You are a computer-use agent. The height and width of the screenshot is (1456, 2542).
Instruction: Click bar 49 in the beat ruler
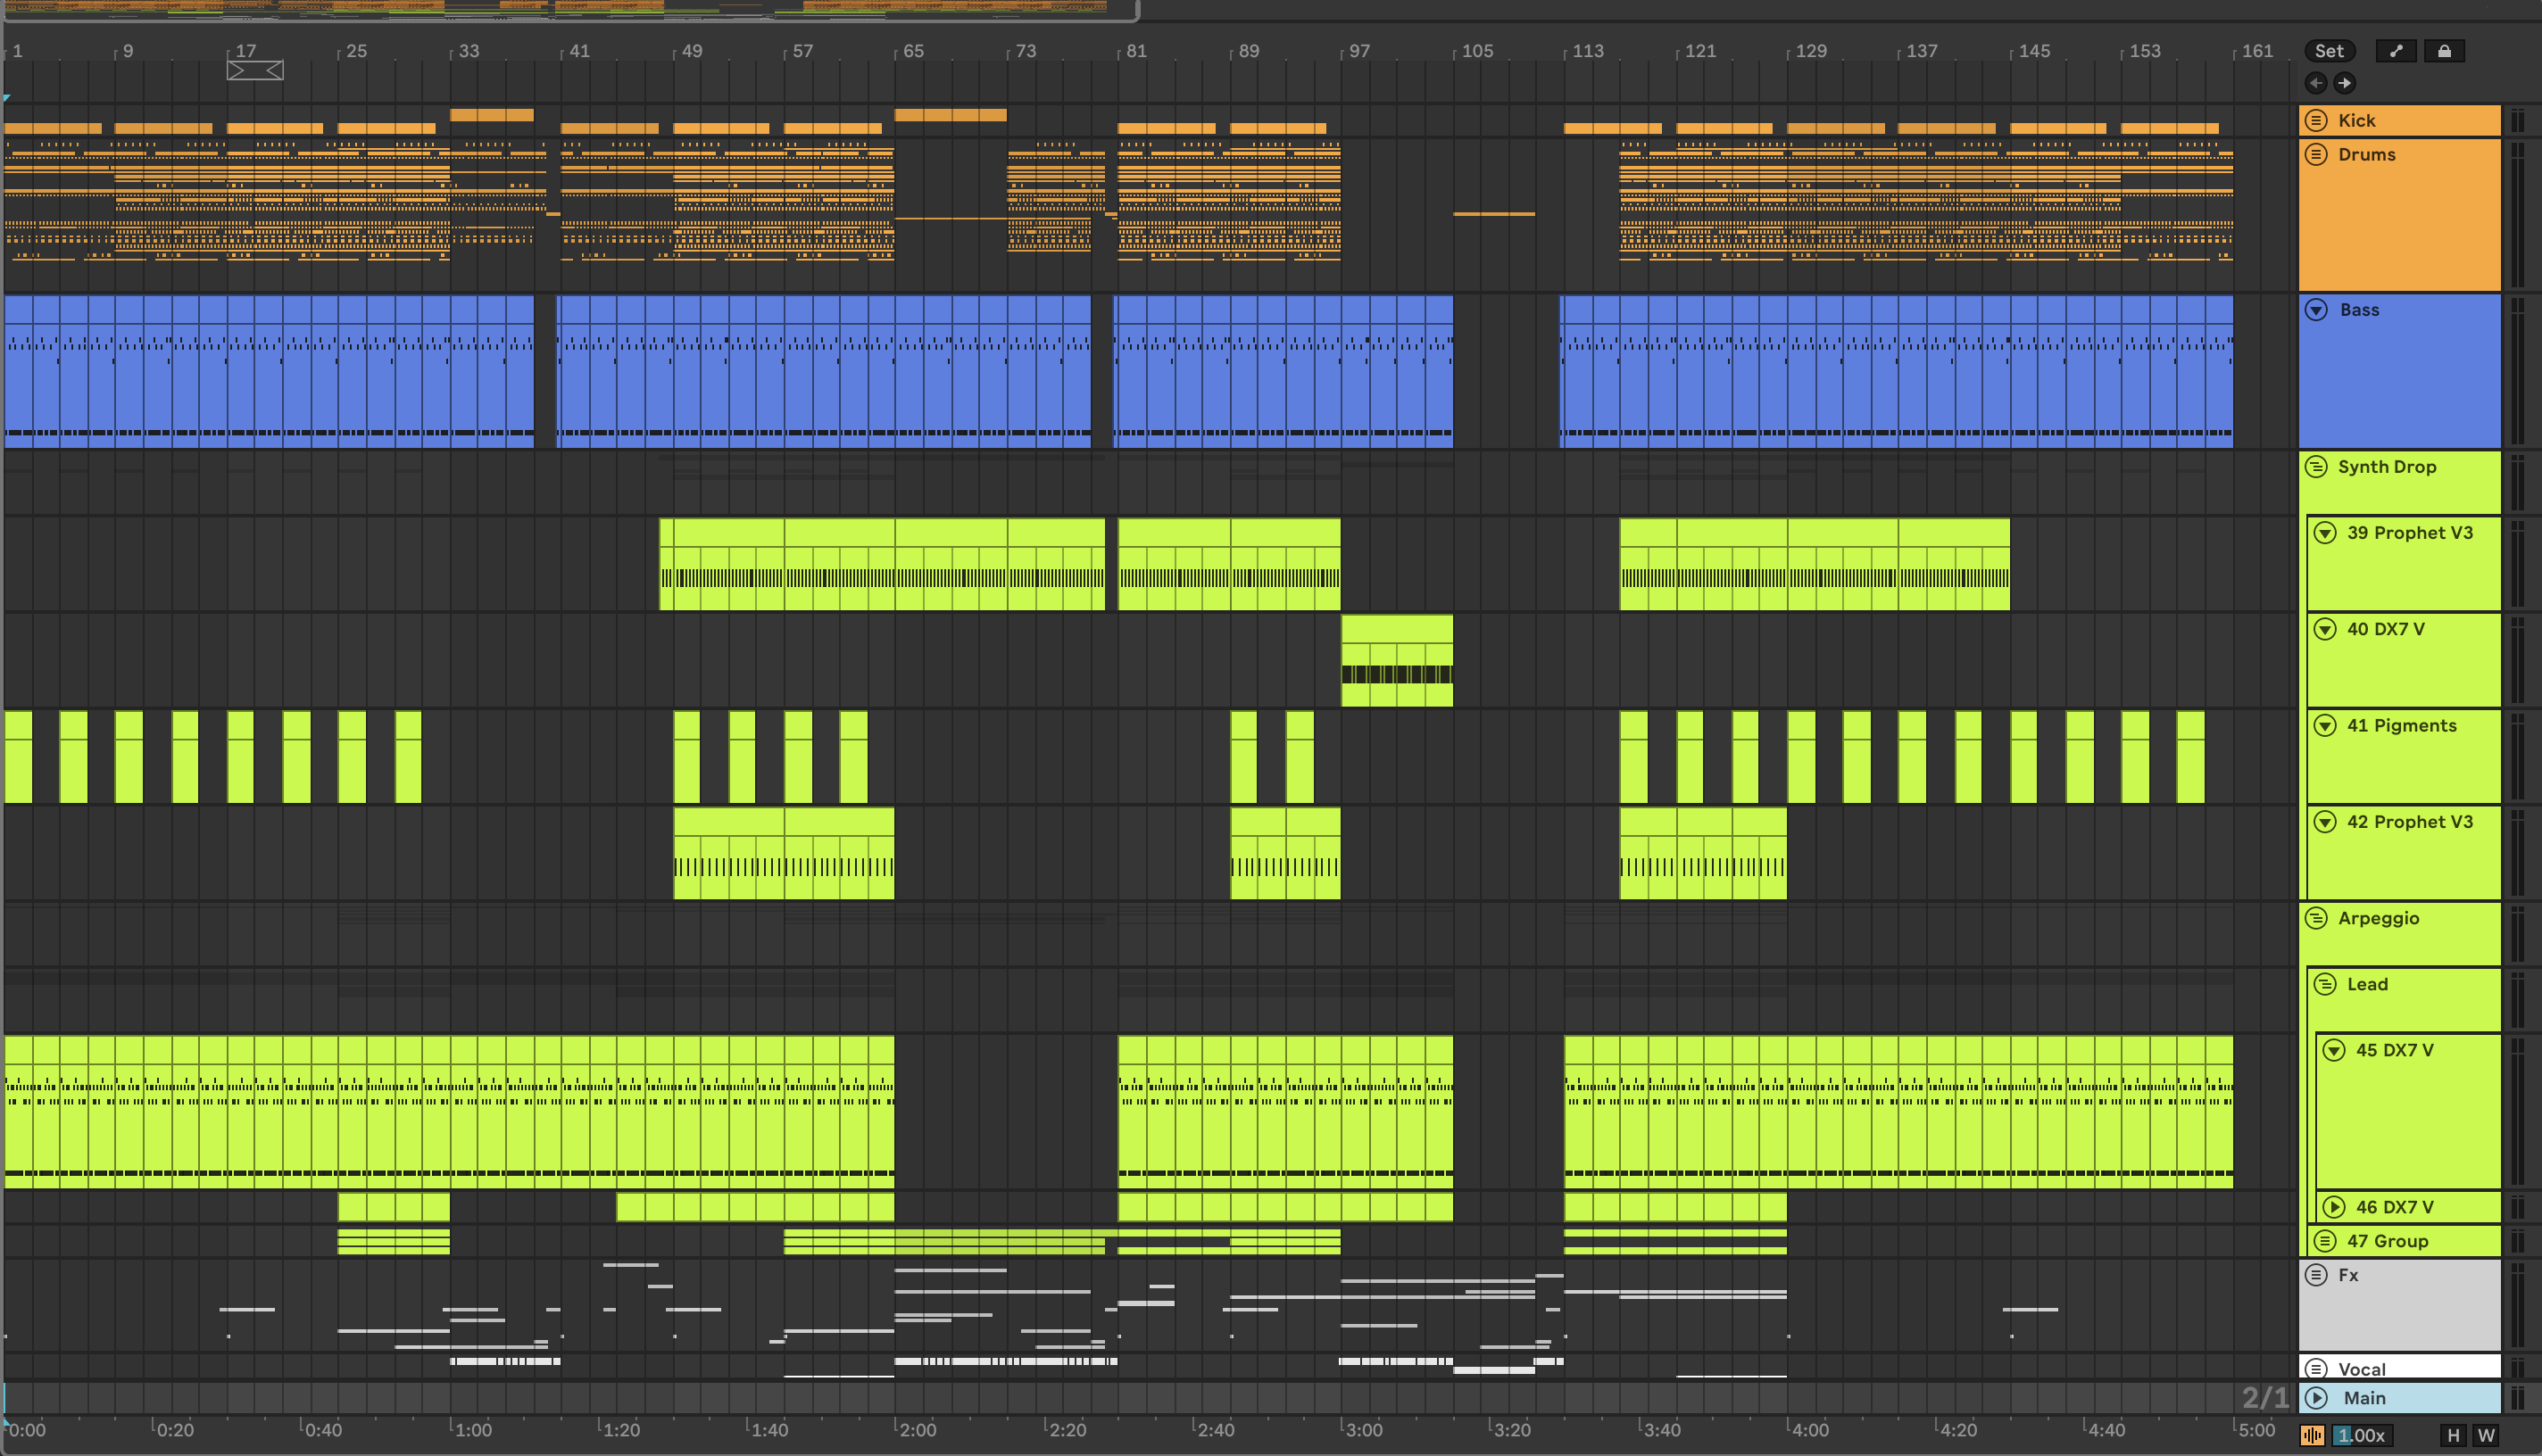(x=691, y=51)
